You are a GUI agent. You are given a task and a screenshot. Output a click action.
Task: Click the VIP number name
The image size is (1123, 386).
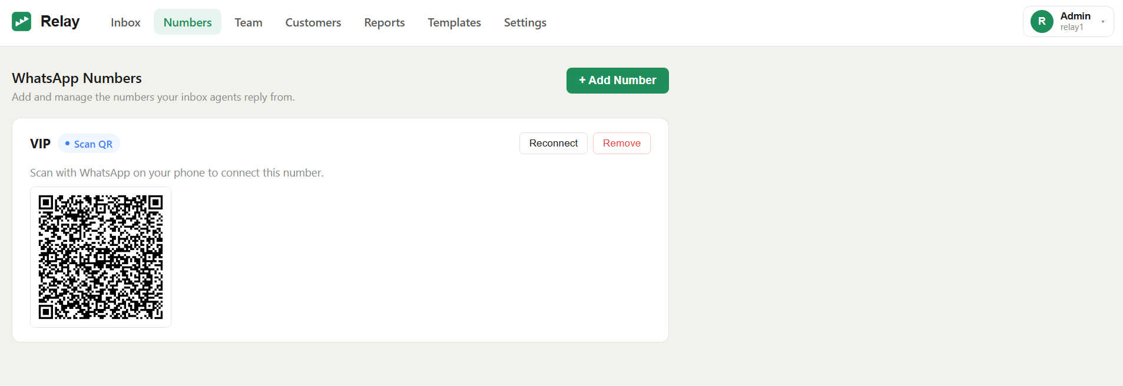(41, 144)
